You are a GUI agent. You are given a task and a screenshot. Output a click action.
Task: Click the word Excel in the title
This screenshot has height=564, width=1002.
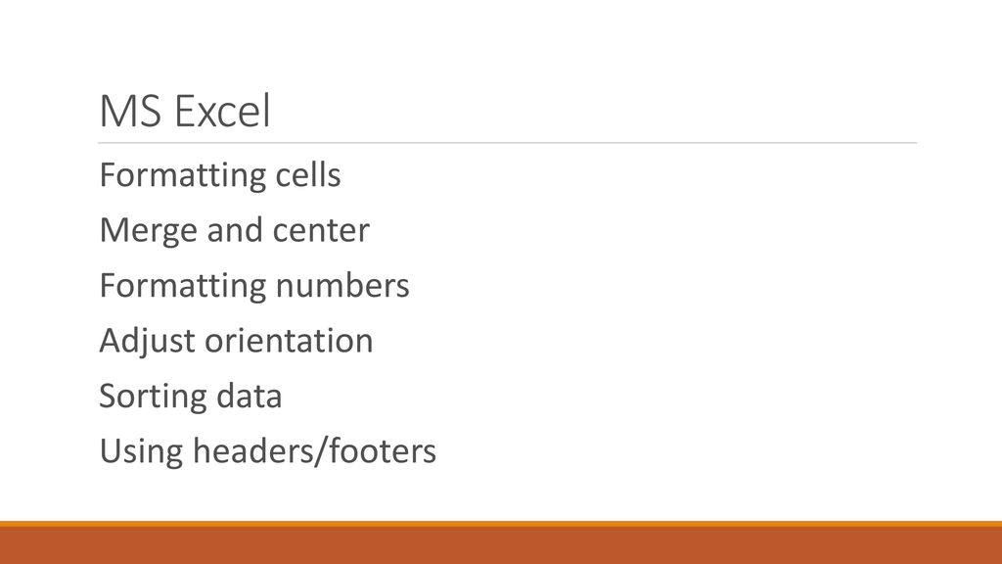(x=222, y=112)
